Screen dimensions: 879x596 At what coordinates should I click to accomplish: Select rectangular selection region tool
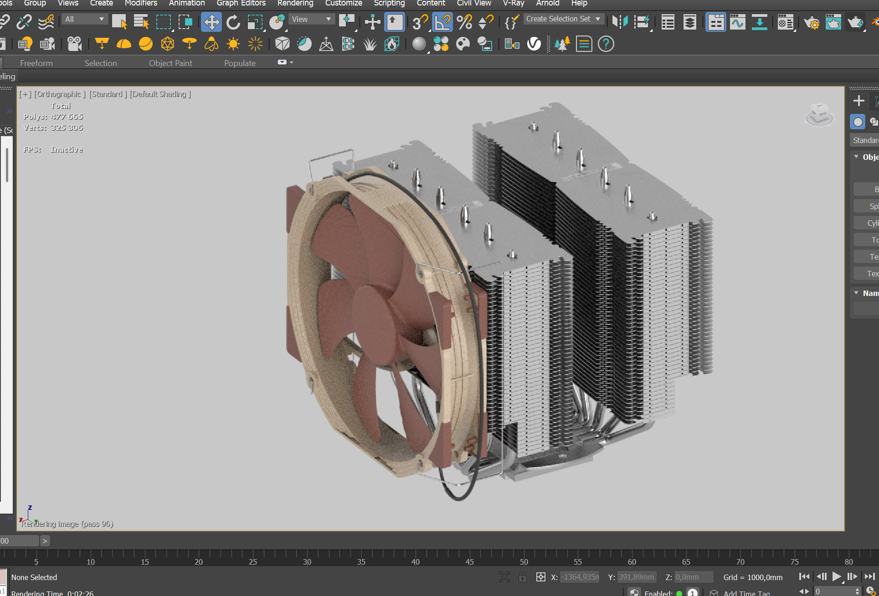click(164, 22)
